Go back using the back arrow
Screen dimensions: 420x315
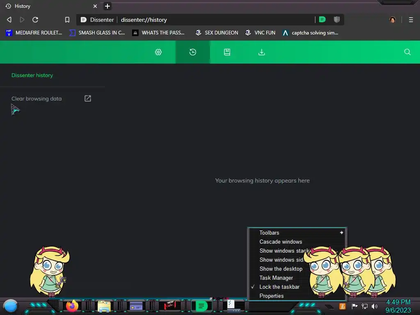[9, 20]
